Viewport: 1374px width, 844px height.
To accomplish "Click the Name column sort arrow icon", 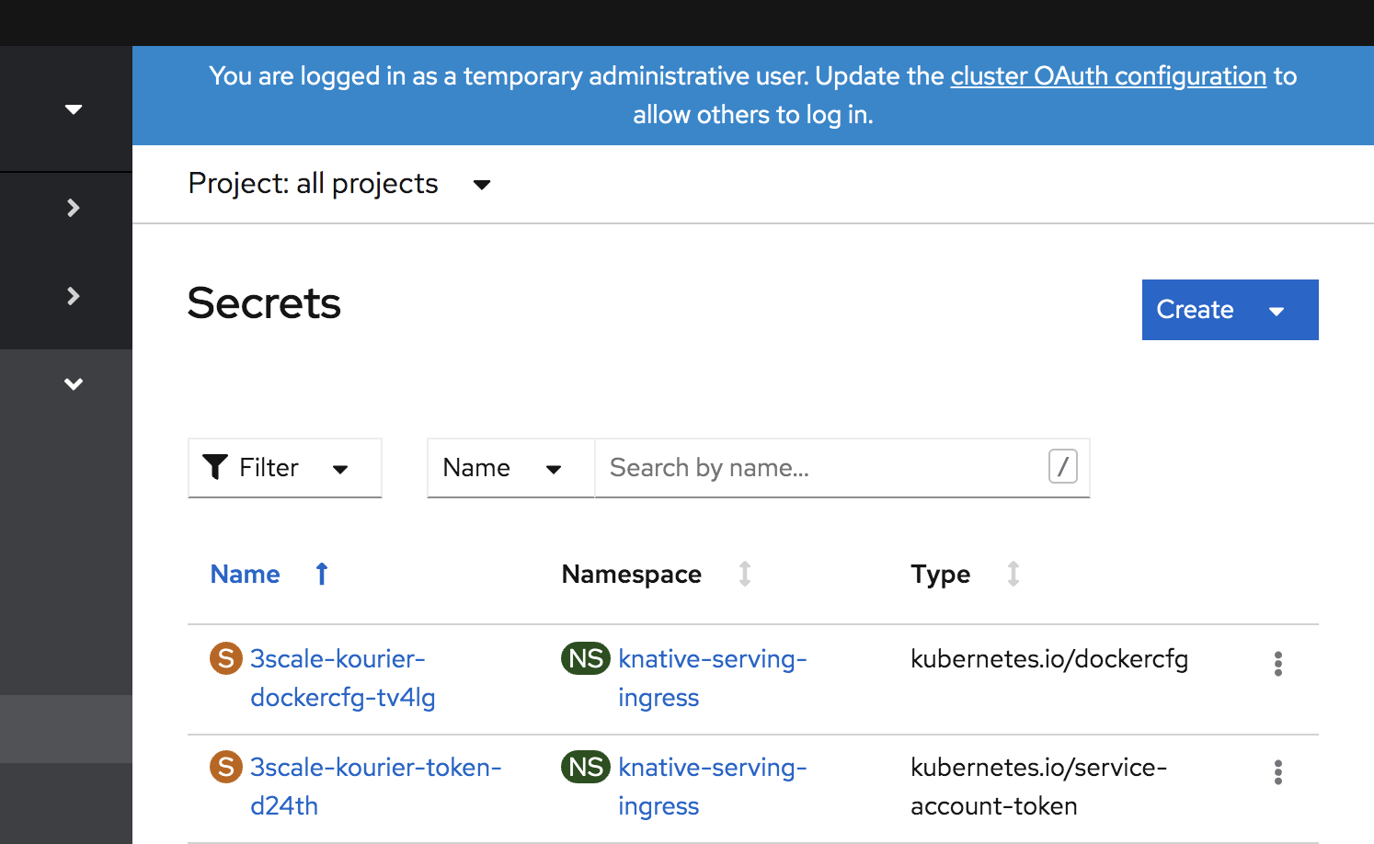I will (x=322, y=575).
